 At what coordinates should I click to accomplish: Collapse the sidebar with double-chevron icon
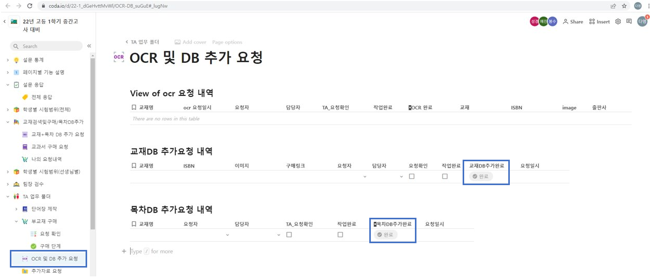click(x=89, y=46)
